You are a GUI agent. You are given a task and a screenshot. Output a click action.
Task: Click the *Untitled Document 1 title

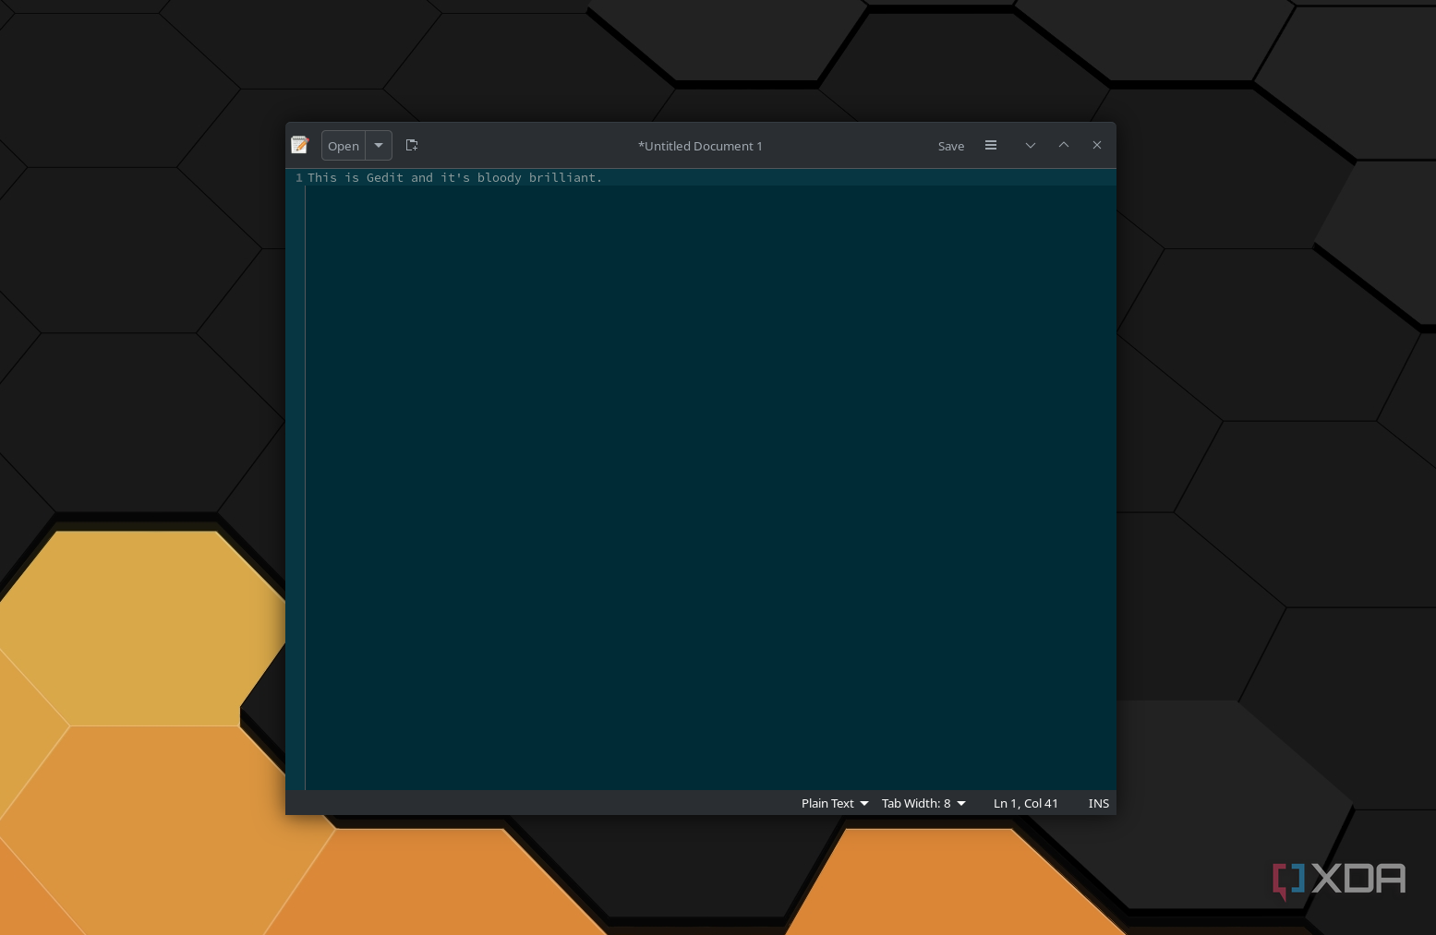tap(700, 146)
